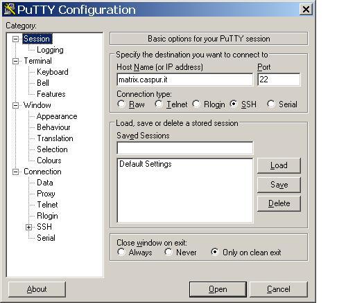The width and height of the screenshot is (355, 303).
Task: Open the Features category
Action: 51,94
